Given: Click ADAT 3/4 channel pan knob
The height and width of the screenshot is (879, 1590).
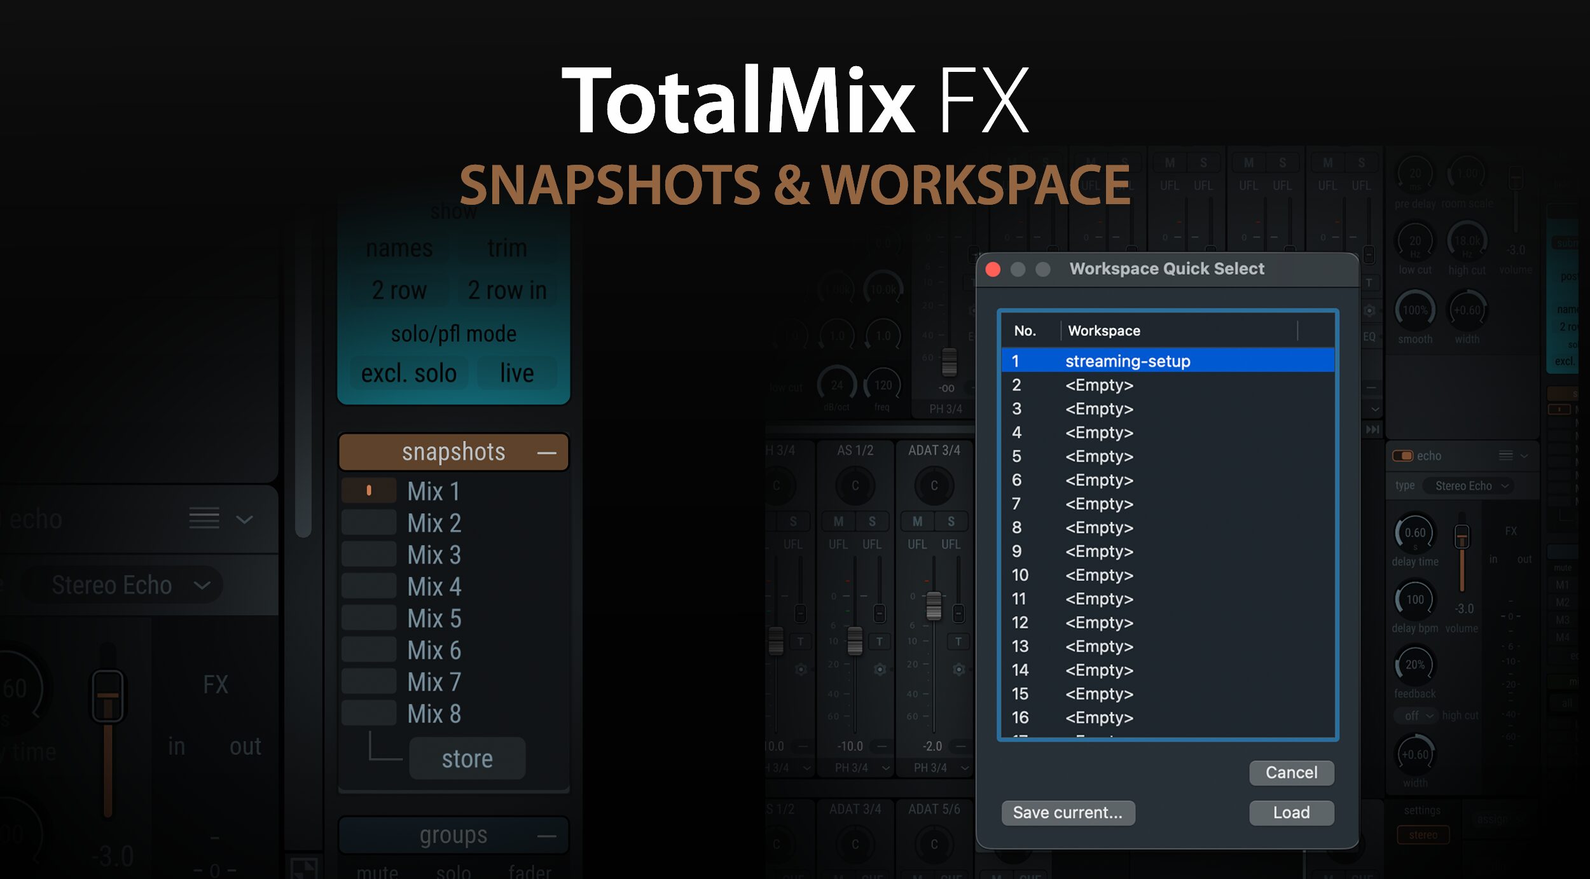Looking at the screenshot, I should tap(934, 486).
